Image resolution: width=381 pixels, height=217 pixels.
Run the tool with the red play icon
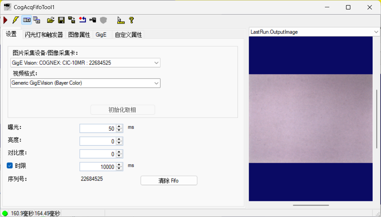pos(5,20)
